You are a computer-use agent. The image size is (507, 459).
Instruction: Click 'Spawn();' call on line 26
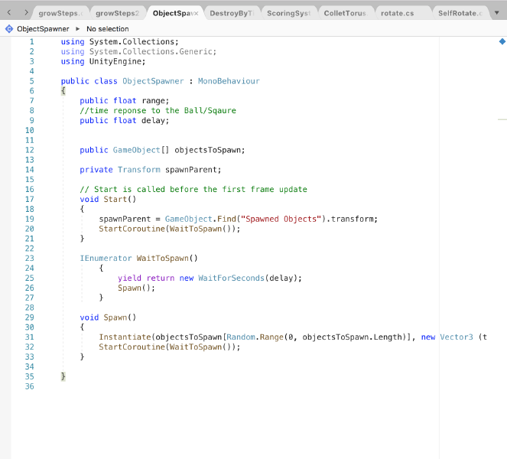point(136,288)
